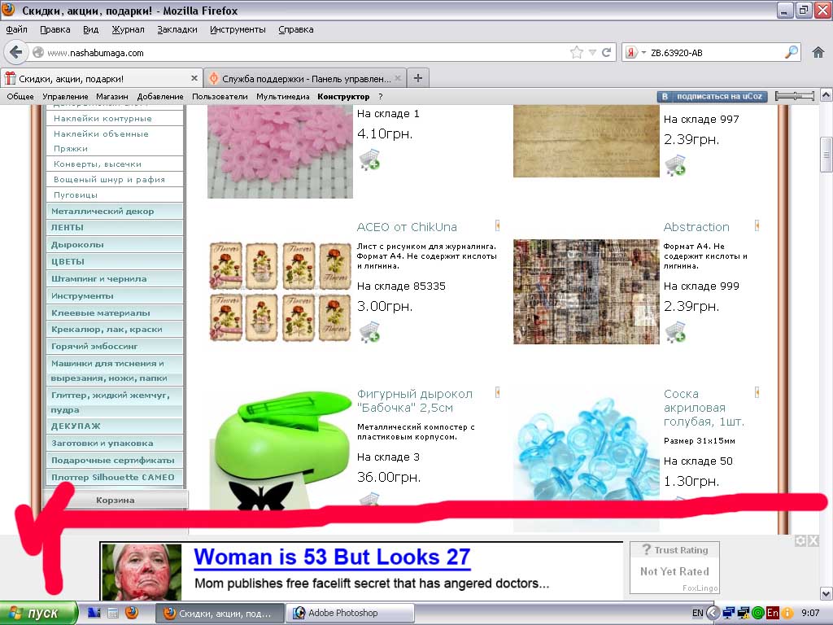Image resolution: width=833 pixels, height=625 pixels.
Task: Expand Штампинг и чернила category
Action: click(x=116, y=278)
